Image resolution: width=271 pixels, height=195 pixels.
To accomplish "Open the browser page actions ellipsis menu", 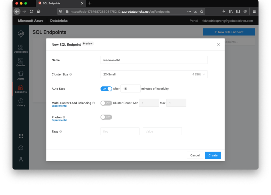I will coord(189,11).
